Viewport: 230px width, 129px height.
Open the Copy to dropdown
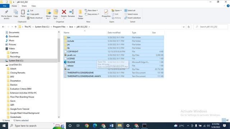55,14
